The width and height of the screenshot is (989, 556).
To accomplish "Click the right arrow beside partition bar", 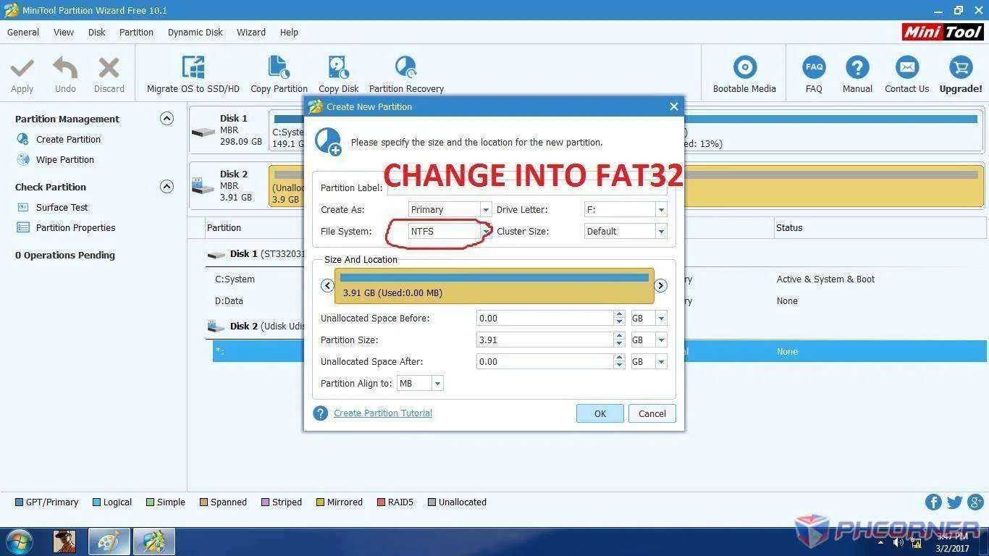I will tap(660, 285).
